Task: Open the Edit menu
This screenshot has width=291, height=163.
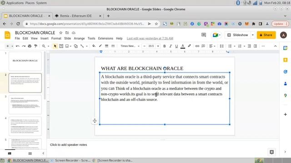Action: point(25,38)
